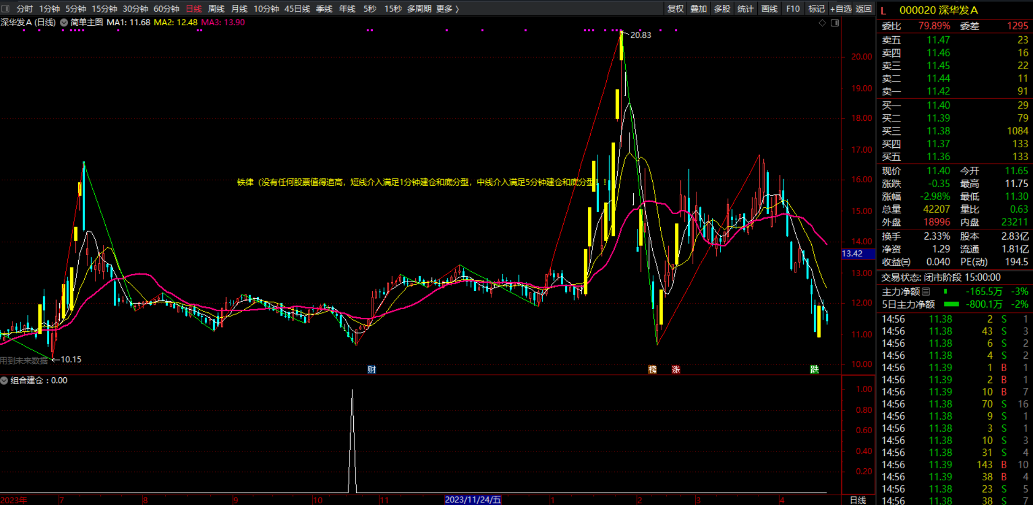Click the 卖五 11.47 order row
The width and height of the screenshot is (1033, 505).
click(955, 40)
